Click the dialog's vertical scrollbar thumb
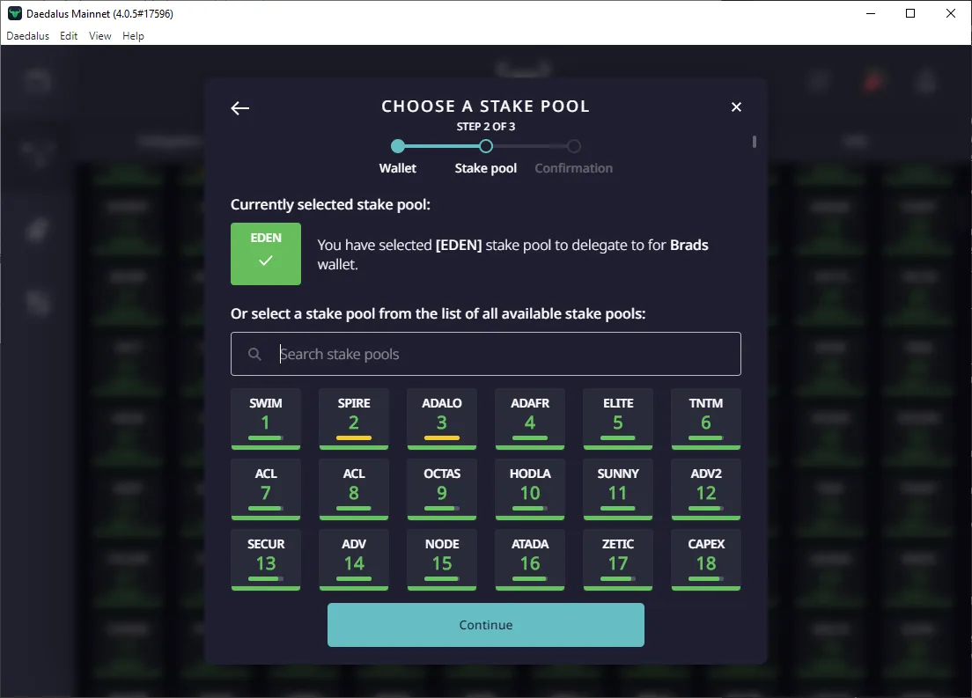 pos(755,142)
